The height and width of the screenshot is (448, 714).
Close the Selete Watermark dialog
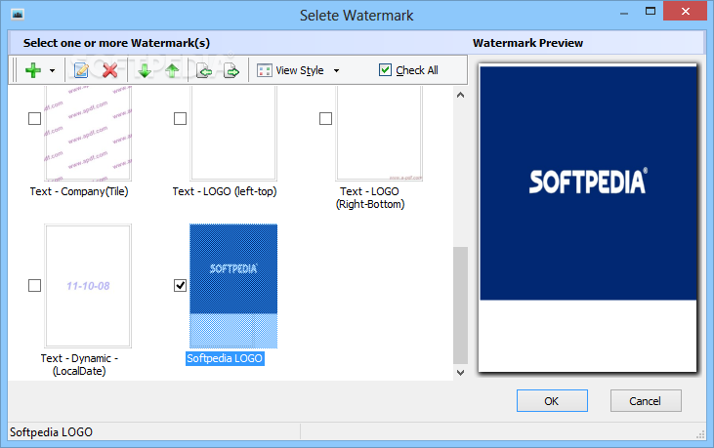[686, 12]
